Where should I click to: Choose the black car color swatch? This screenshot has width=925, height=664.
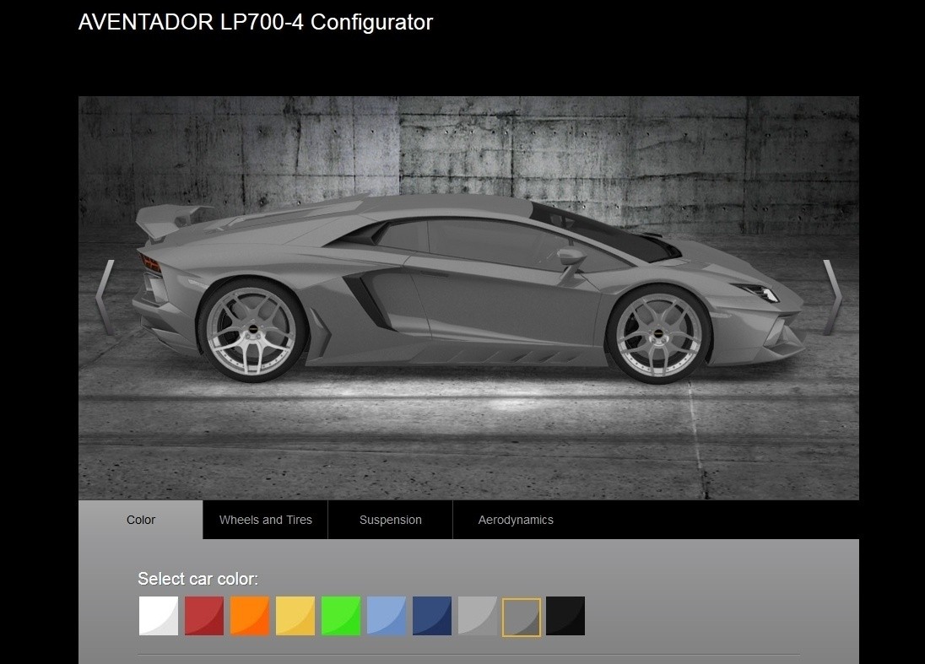[x=565, y=616]
